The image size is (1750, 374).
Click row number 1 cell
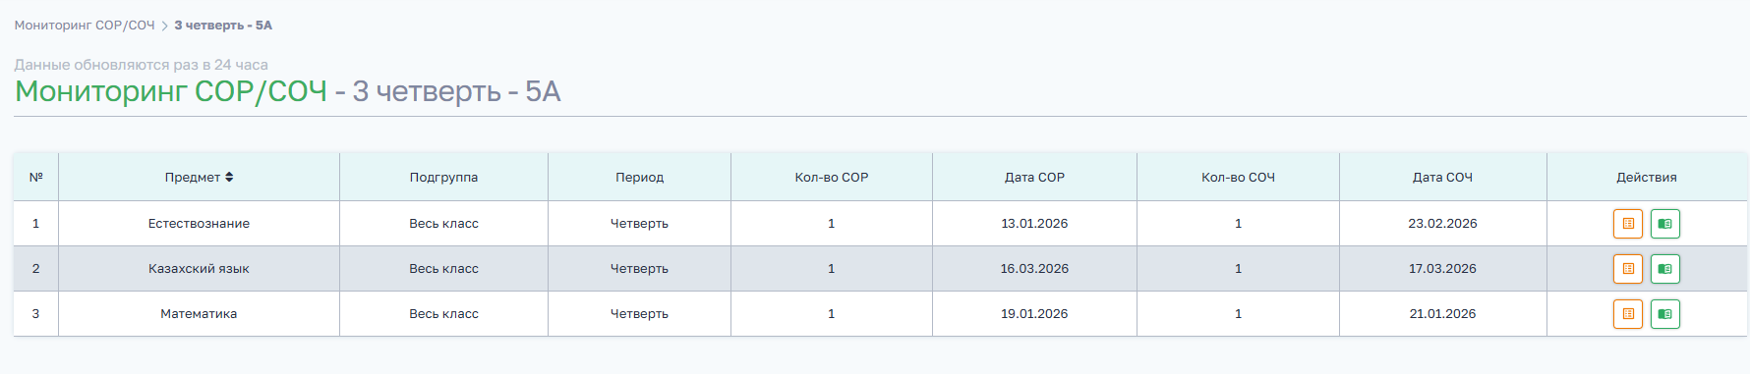[36, 224]
